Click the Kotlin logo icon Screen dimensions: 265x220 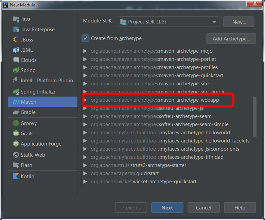[16, 176]
